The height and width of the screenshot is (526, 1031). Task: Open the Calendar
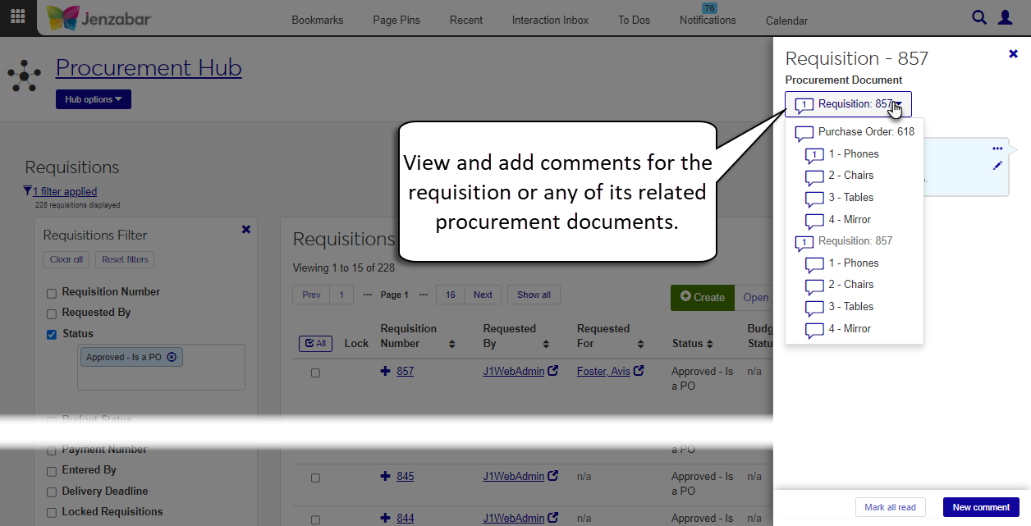coord(786,21)
